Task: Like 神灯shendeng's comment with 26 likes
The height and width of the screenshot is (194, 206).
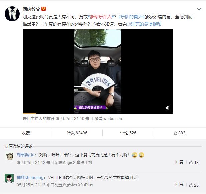Action: pos(194,185)
